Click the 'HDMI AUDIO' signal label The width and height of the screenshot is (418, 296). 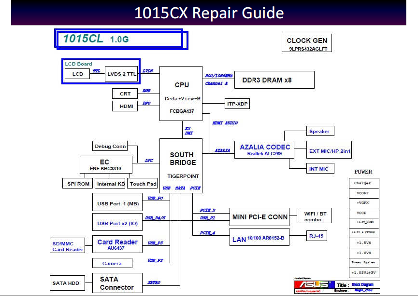(x=225, y=123)
